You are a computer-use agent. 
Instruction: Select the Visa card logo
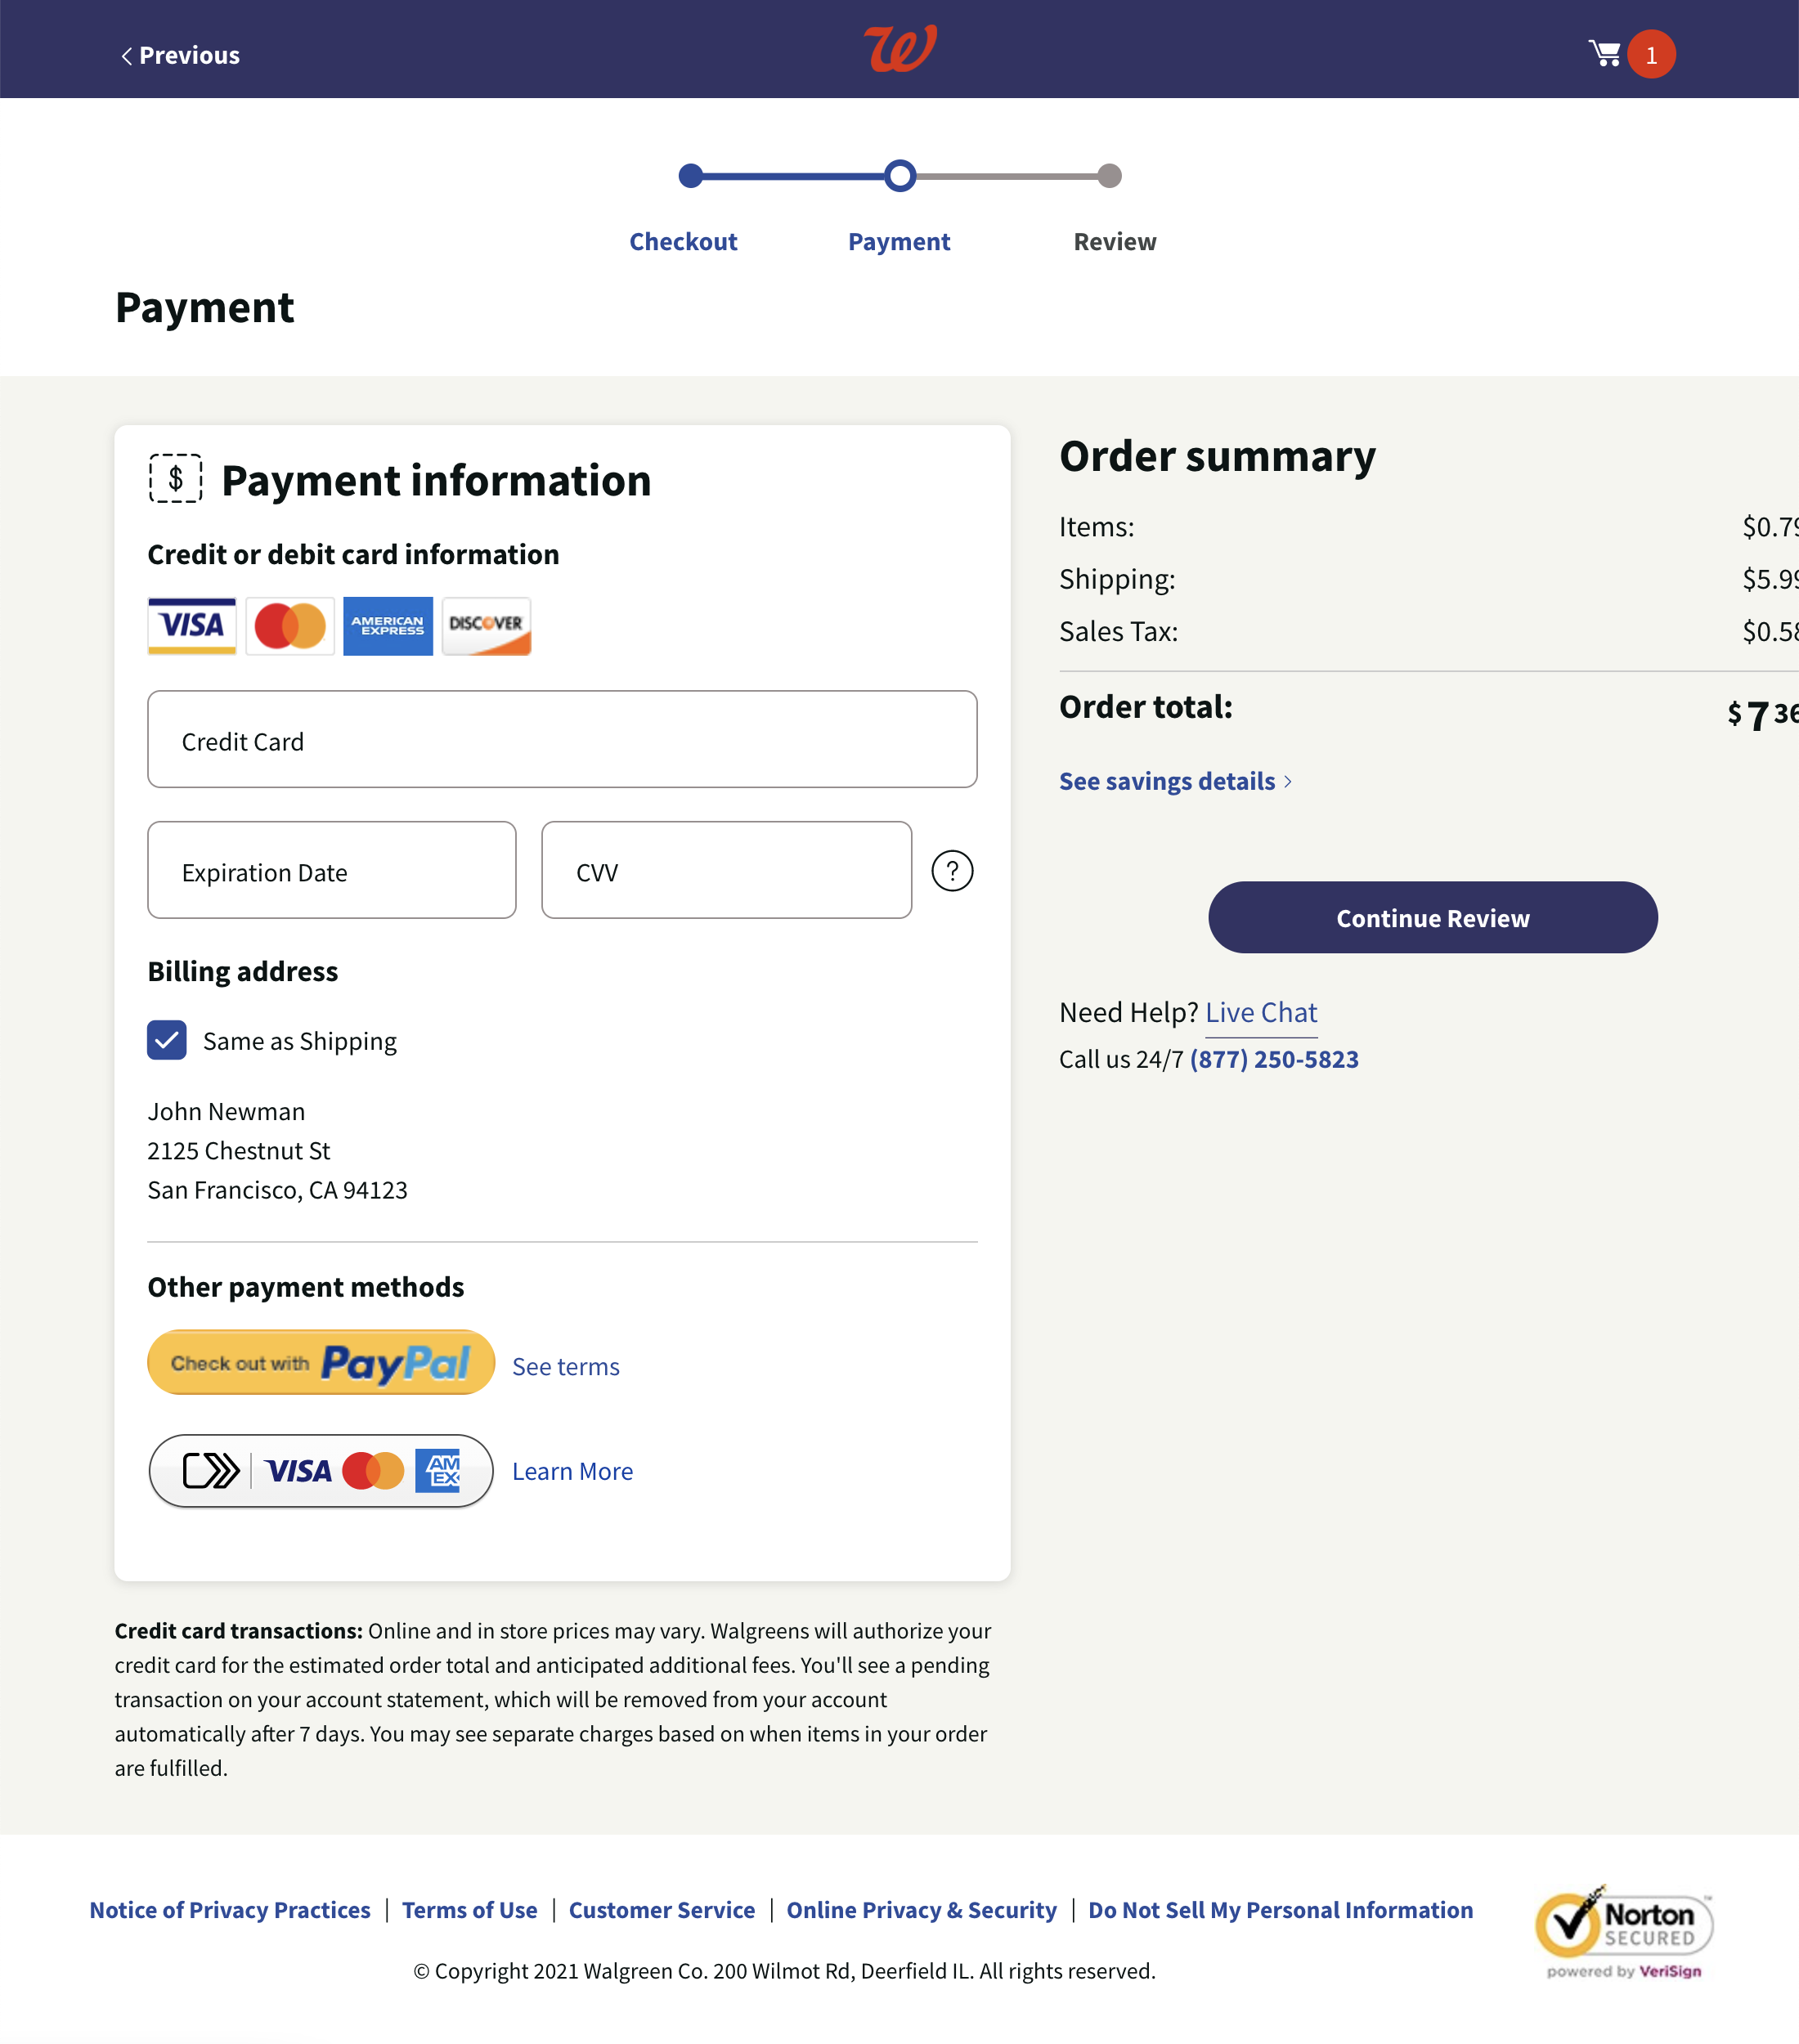pos(191,626)
